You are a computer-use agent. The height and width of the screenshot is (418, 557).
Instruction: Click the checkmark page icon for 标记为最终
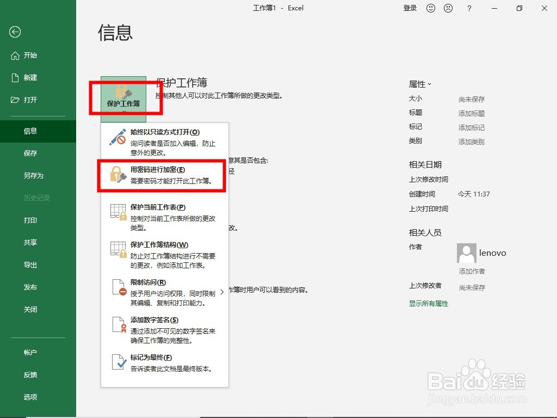click(x=119, y=362)
